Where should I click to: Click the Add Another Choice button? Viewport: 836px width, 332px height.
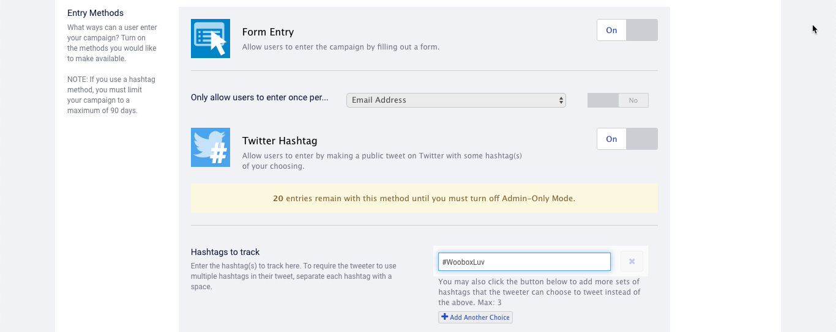476,317
